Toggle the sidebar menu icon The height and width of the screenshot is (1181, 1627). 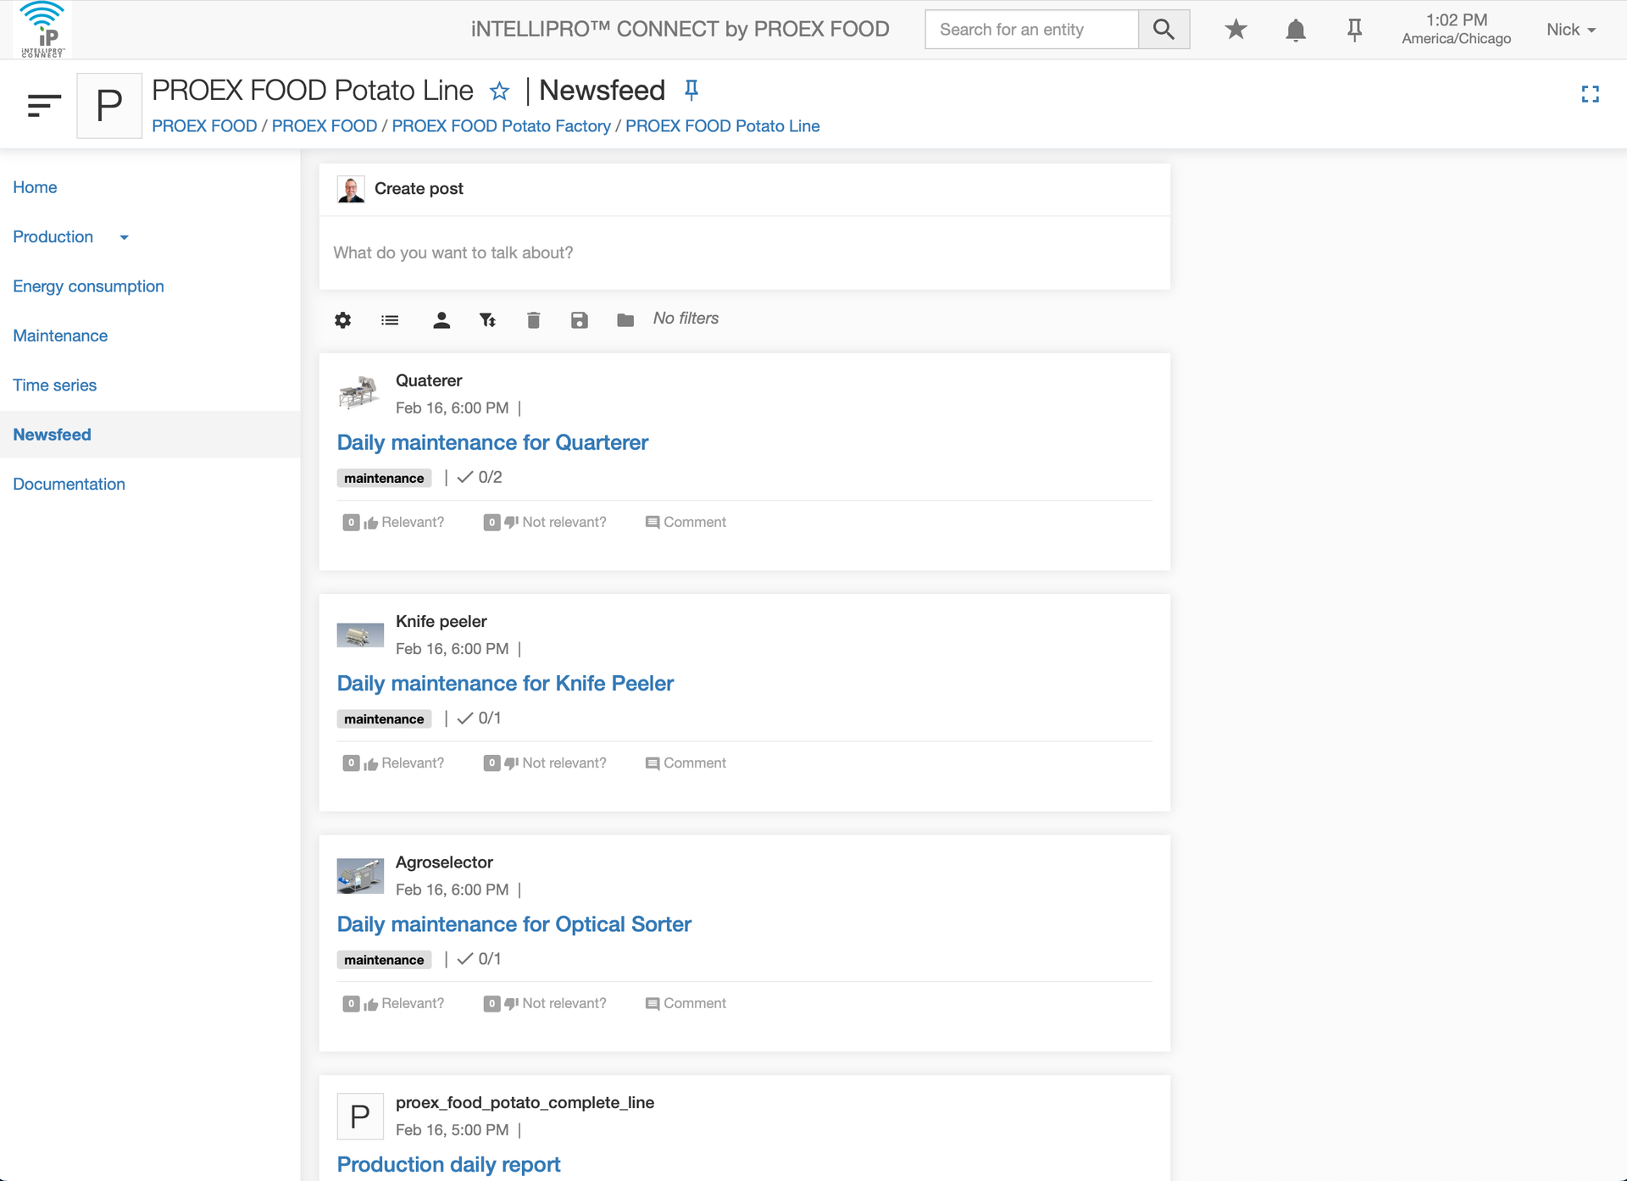pyautogui.click(x=44, y=105)
